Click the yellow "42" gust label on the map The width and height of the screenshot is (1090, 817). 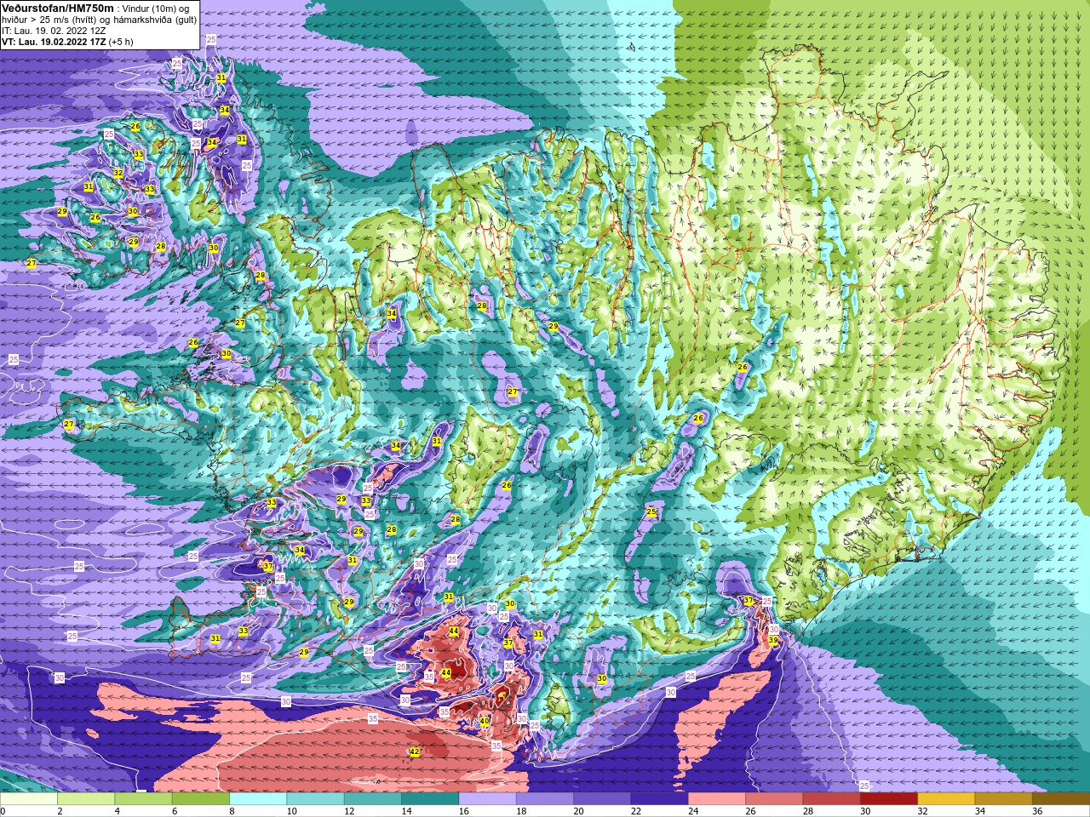(x=415, y=752)
